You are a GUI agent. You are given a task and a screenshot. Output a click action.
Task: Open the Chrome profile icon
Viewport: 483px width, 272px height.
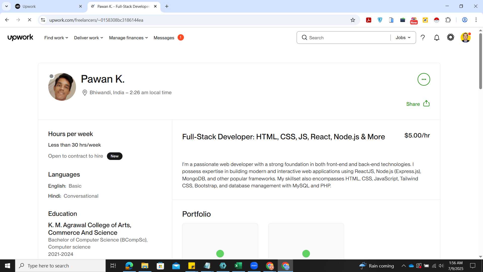click(465, 20)
